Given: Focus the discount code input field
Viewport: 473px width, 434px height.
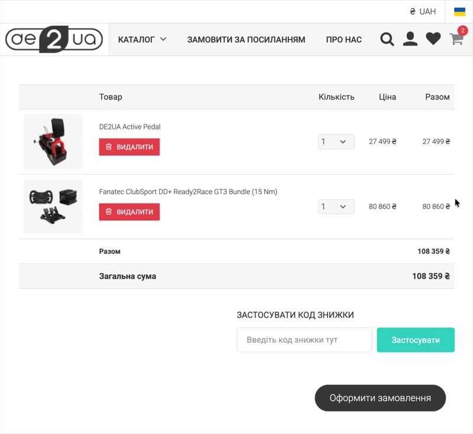Looking at the screenshot, I should pos(304,340).
